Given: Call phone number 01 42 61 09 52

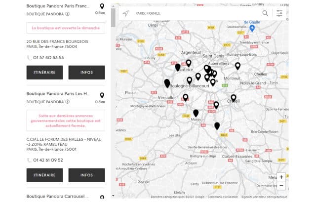Looking at the screenshot, I should (48, 160).
